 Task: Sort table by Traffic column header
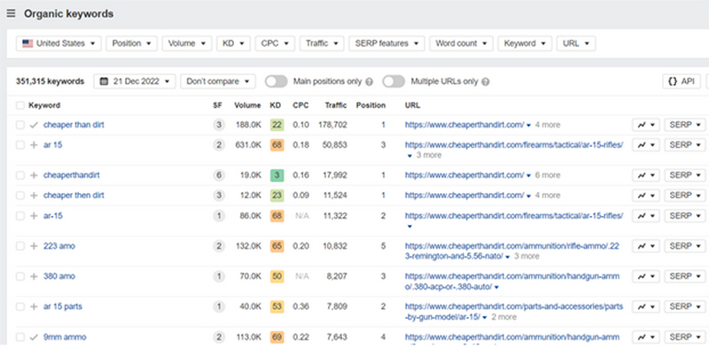(x=336, y=105)
